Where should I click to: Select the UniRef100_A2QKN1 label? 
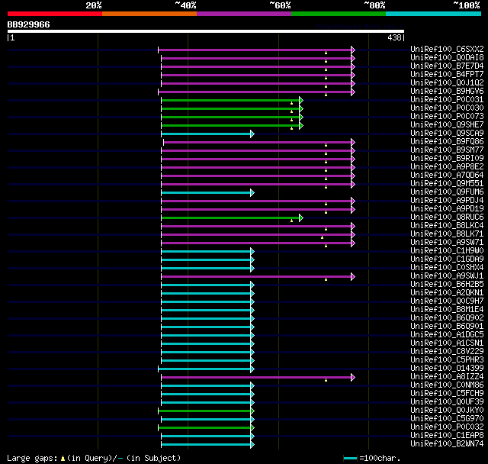coord(447,293)
